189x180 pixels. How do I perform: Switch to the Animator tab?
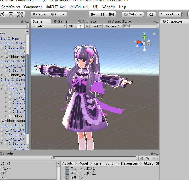click(x=87, y=21)
